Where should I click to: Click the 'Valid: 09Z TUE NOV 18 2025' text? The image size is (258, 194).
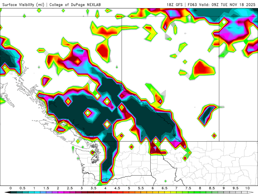coord(227,5)
